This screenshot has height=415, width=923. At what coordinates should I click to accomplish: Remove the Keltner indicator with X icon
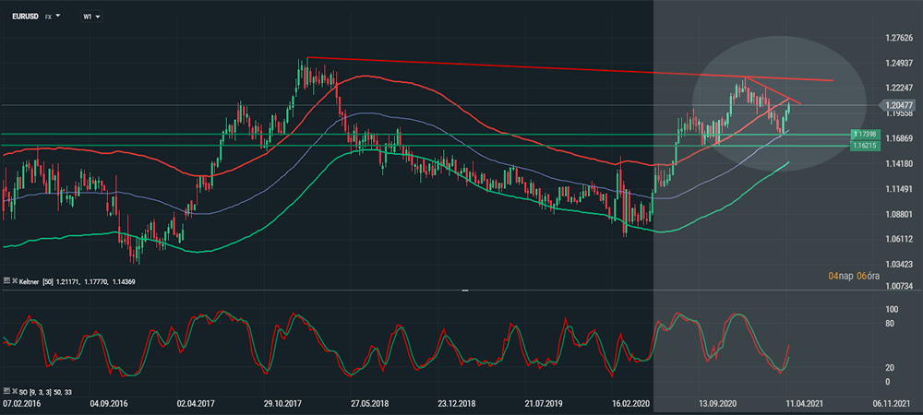14,279
